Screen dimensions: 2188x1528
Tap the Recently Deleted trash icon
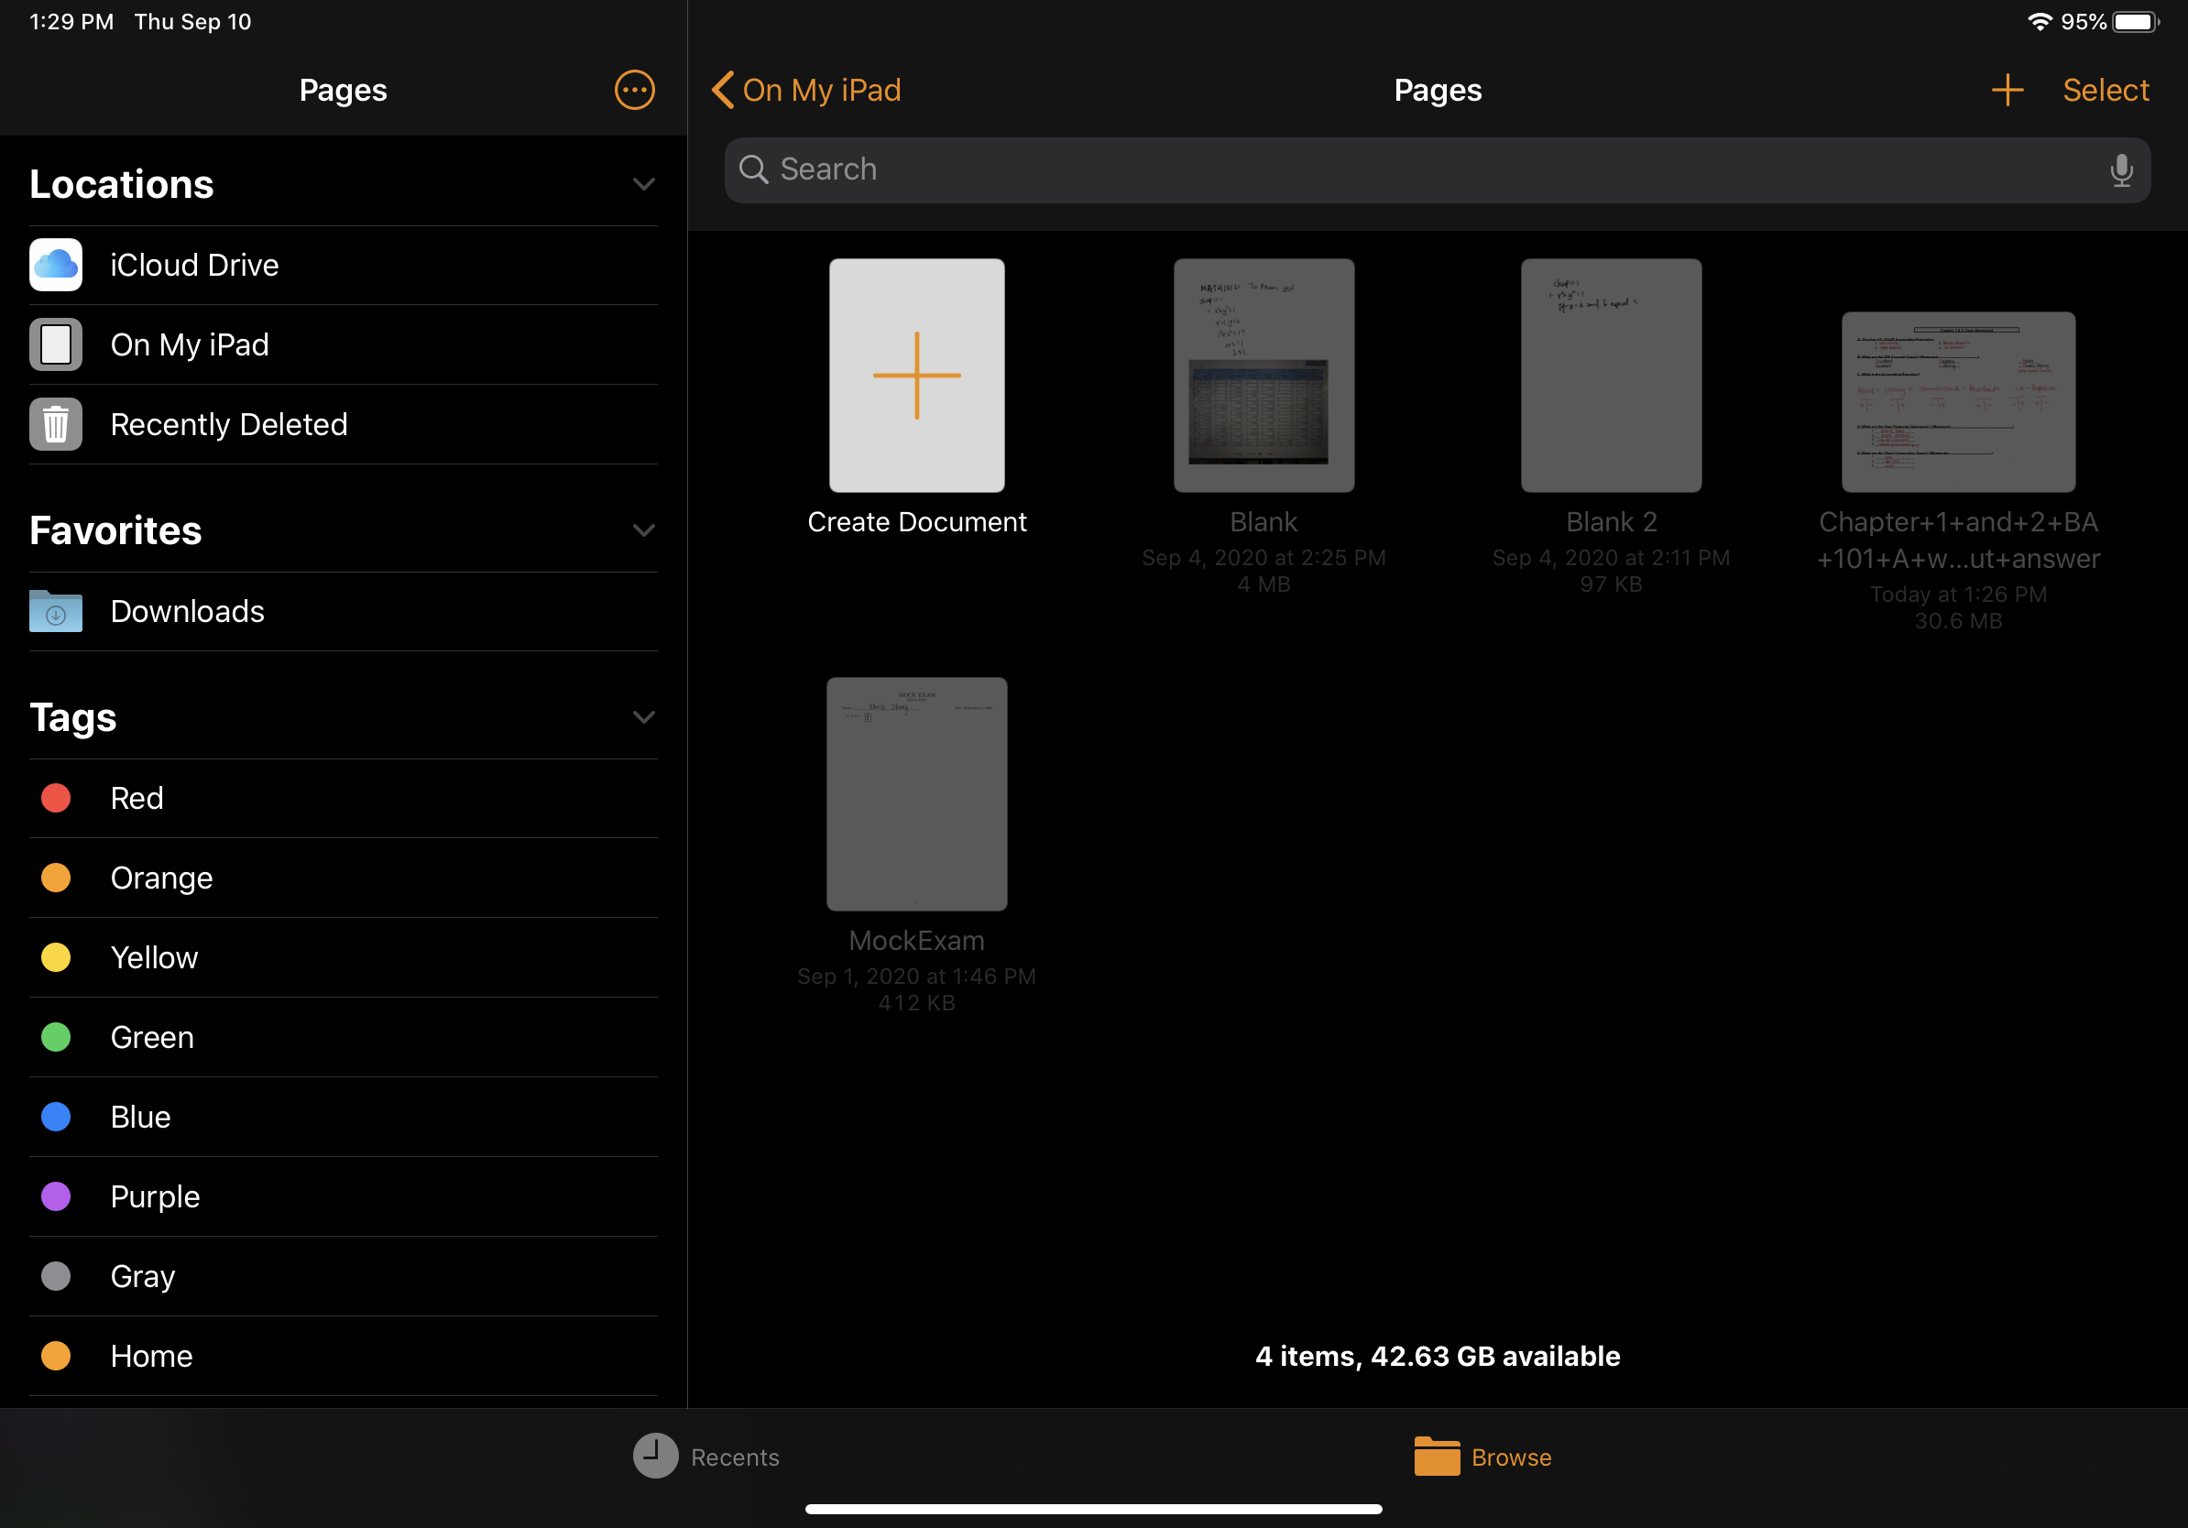55,424
